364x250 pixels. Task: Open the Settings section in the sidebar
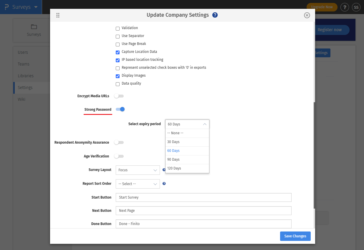[x=25, y=87]
